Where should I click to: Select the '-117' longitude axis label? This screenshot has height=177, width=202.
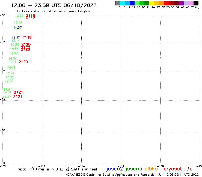[x=42, y=166]
